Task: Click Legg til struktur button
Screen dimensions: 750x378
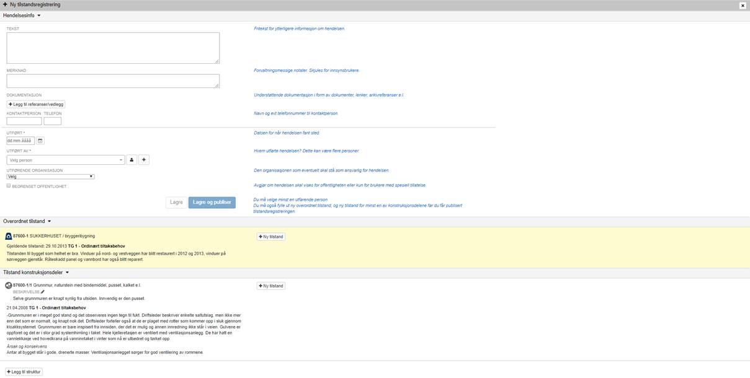Action: point(24,372)
